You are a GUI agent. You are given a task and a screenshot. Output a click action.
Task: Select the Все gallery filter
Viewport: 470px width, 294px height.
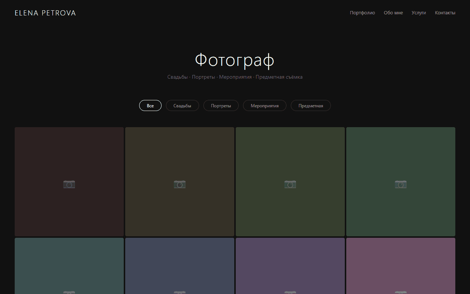point(150,105)
